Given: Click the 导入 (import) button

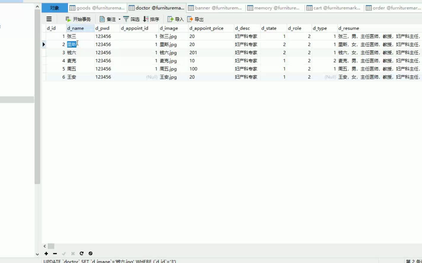Looking at the screenshot, I should click(x=176, y=19).
